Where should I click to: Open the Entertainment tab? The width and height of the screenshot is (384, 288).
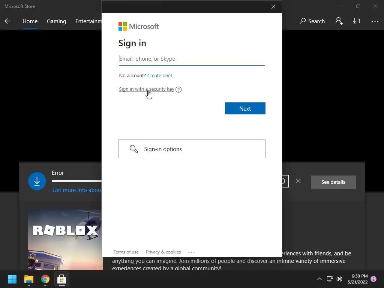pyautogui.click(x=88, y=21)
